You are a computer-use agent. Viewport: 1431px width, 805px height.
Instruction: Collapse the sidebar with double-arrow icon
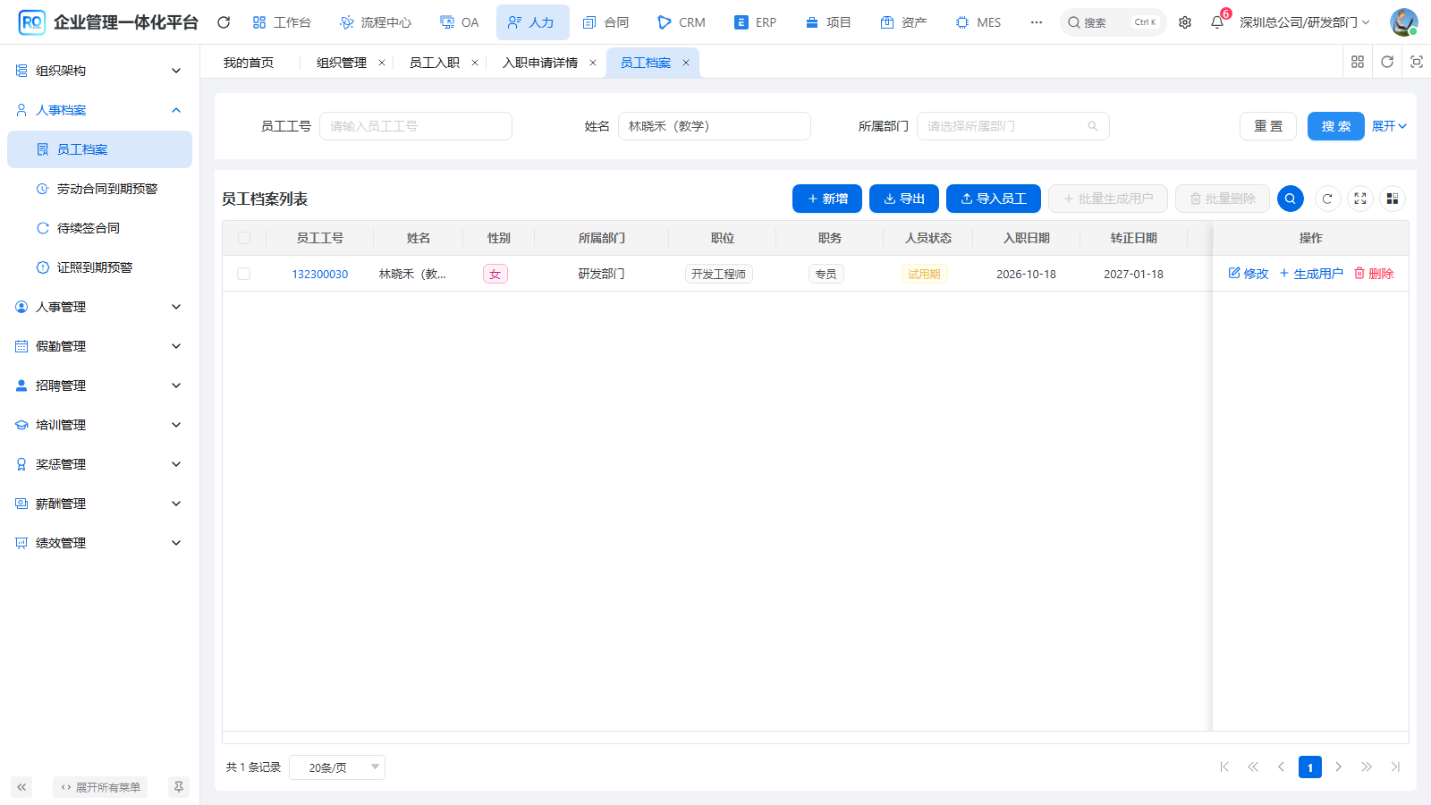(x=21, y=787)
